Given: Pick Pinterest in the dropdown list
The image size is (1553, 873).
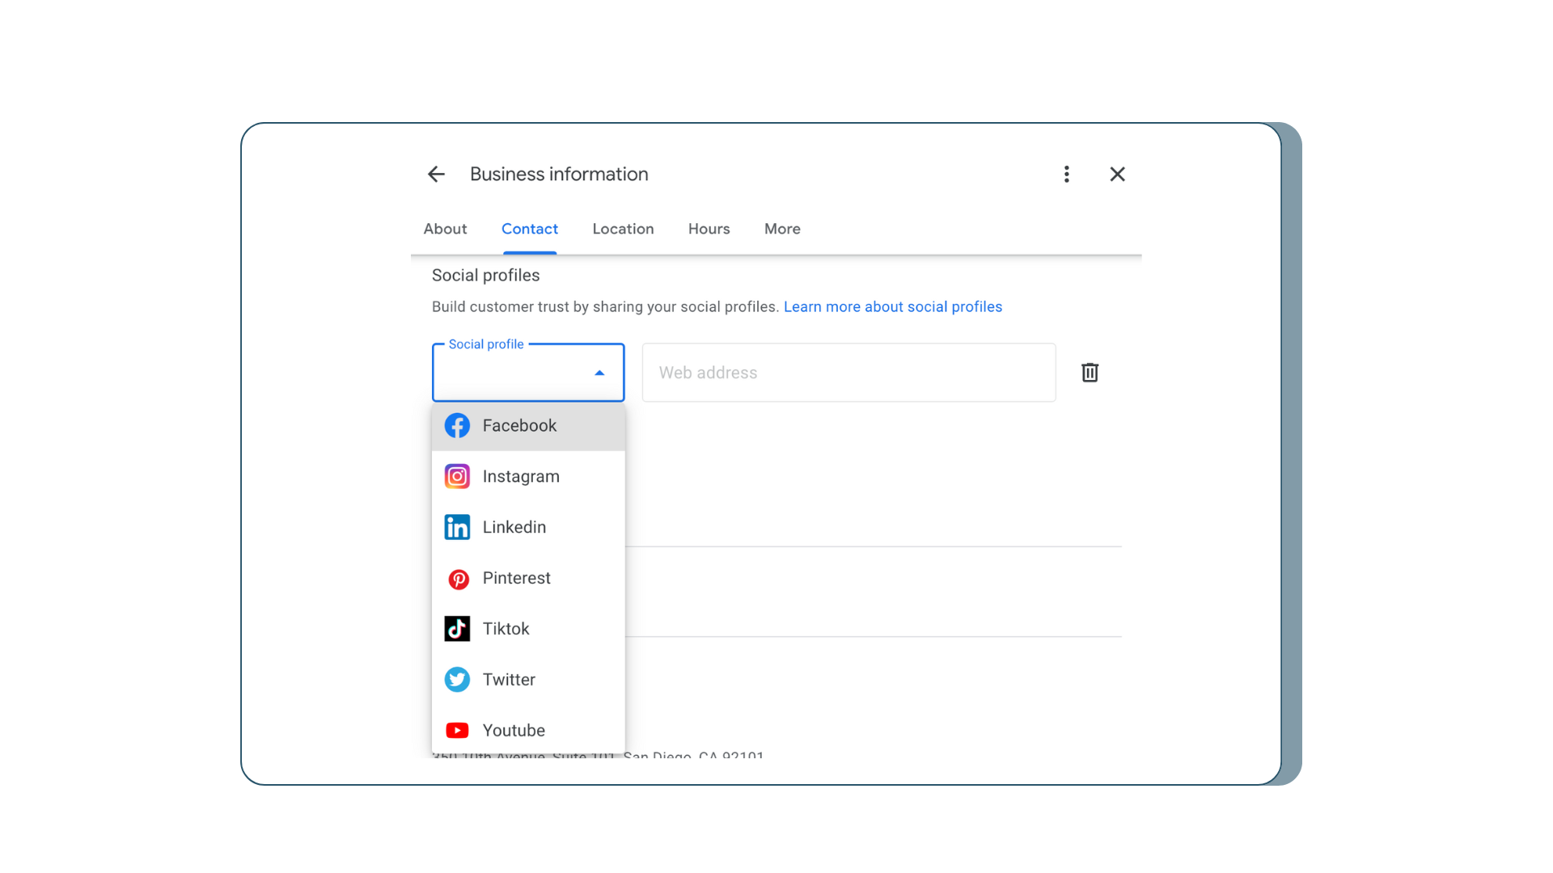Looking at the screenshot, I should pyautogui.click(x=528, y=579).
